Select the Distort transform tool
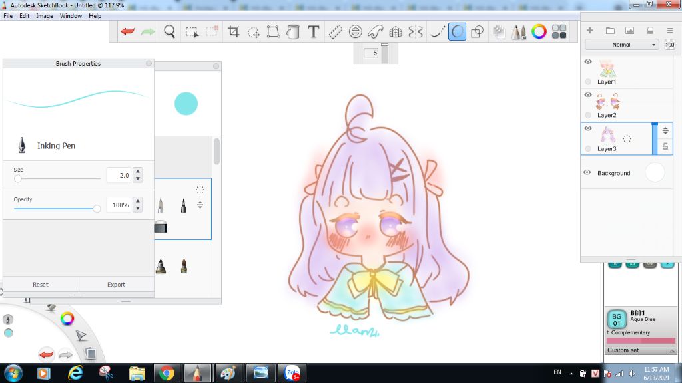The height and width of the screenshot is (383, 682). click(x=273, y=32)
